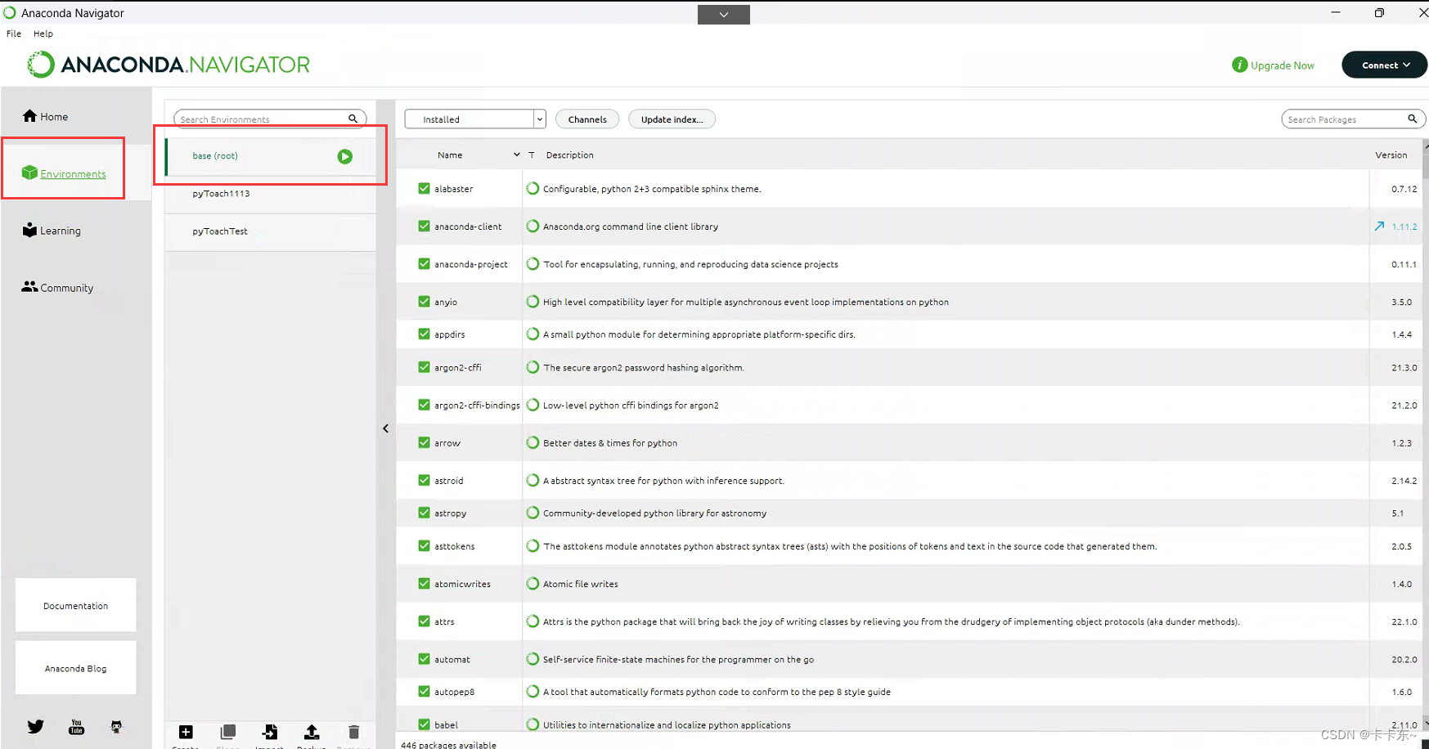
Task: Open the Installed packages filter dropdown
Action: point(474,119)
